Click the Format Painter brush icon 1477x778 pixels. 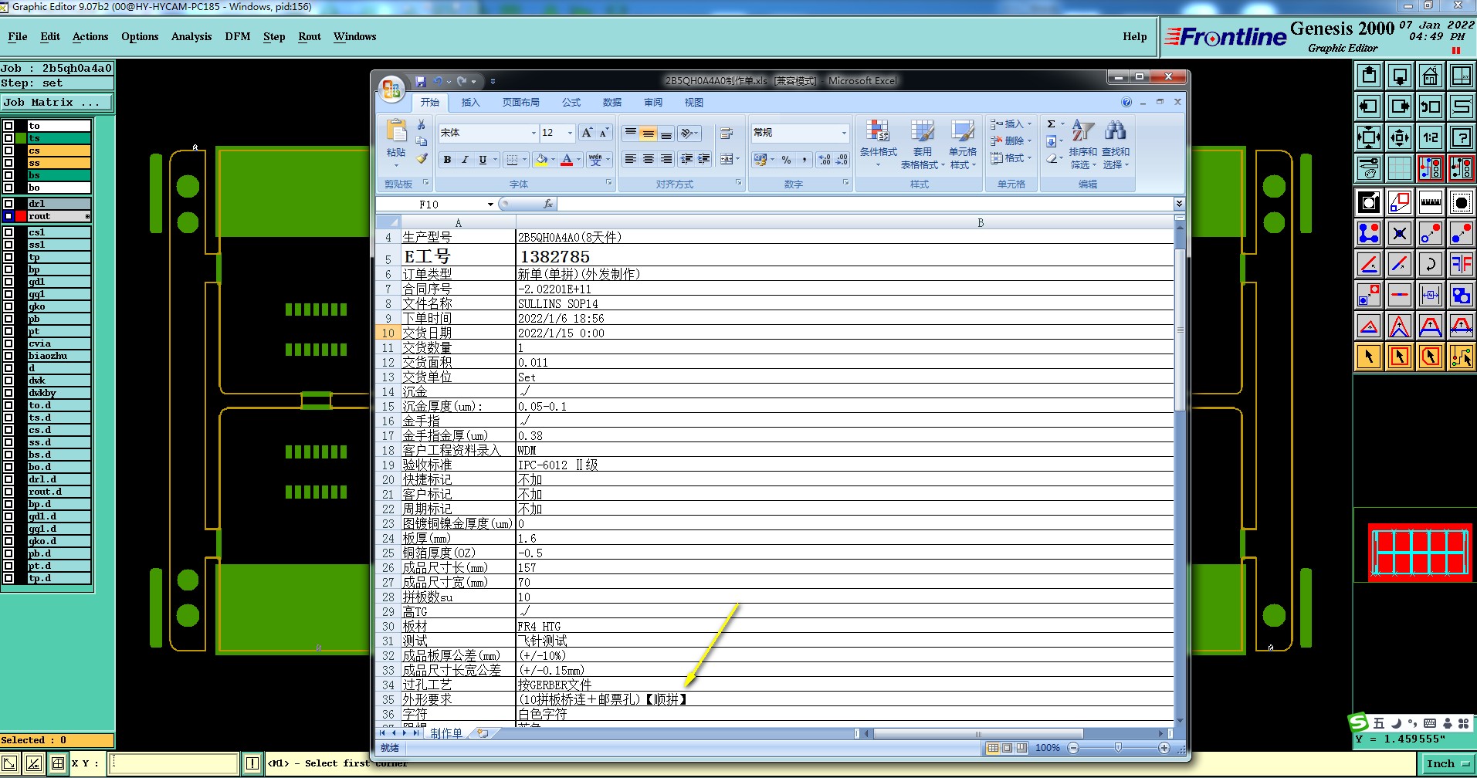[422, 158]
